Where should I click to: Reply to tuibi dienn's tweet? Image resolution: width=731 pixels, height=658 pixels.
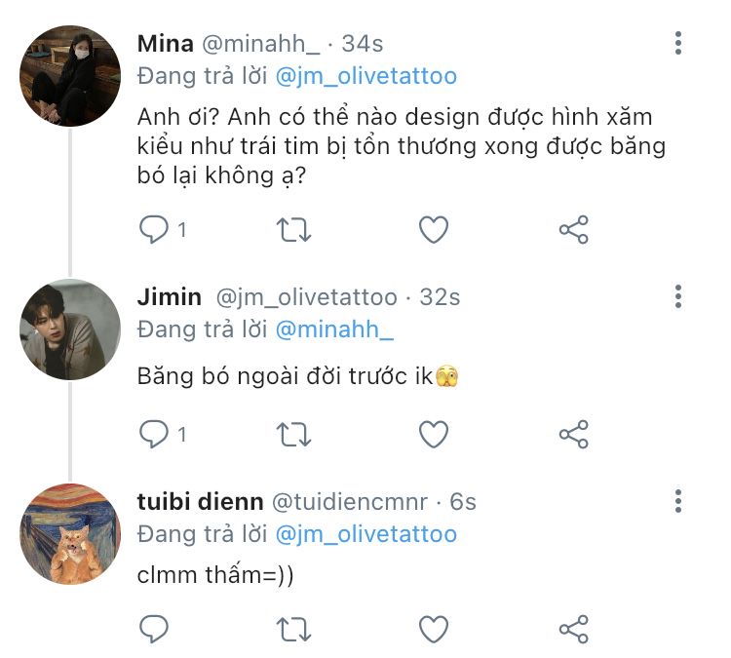click(x=155, y=629)
